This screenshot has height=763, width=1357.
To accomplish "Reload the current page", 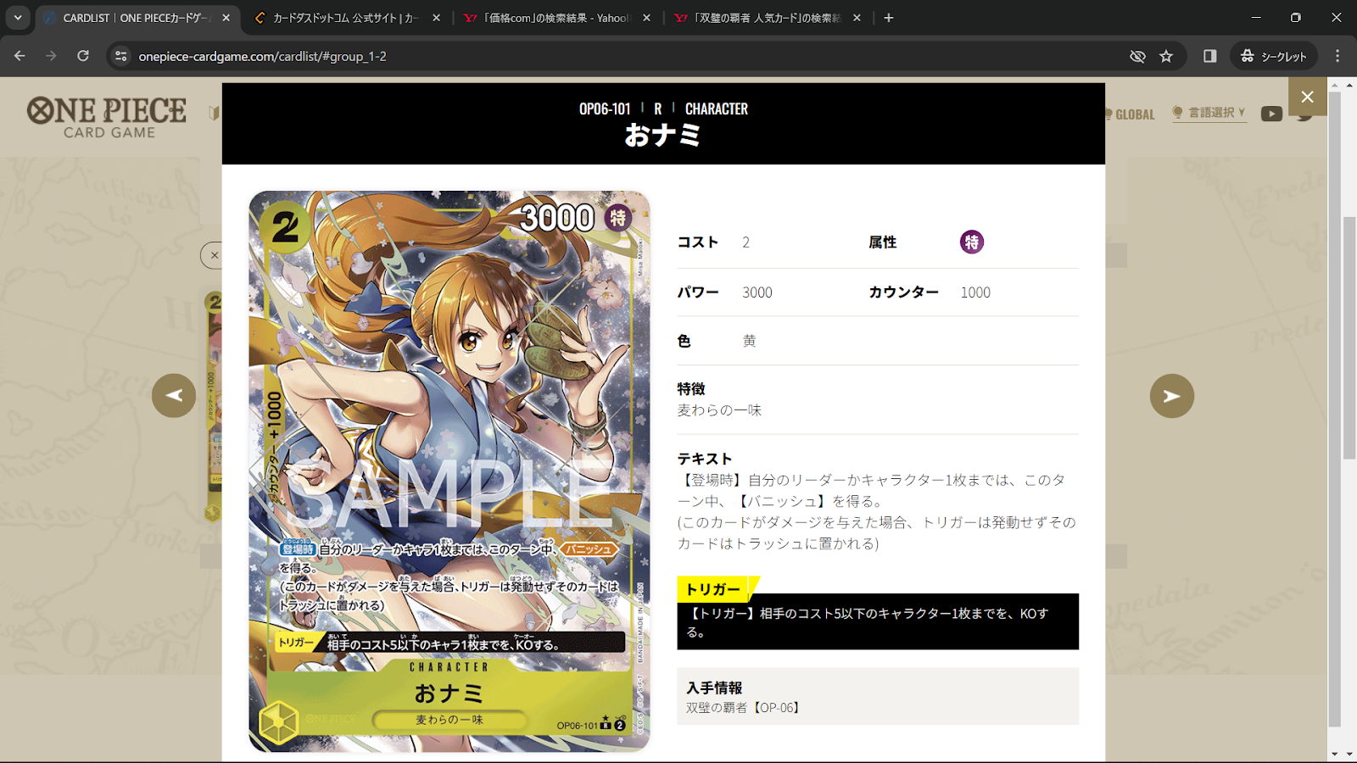I will (x=83, y=56).
